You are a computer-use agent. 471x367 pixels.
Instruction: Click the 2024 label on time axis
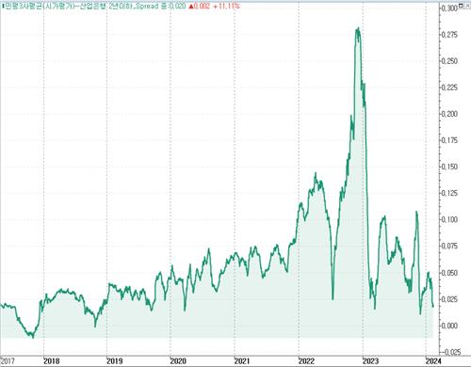tap(433, 361)
